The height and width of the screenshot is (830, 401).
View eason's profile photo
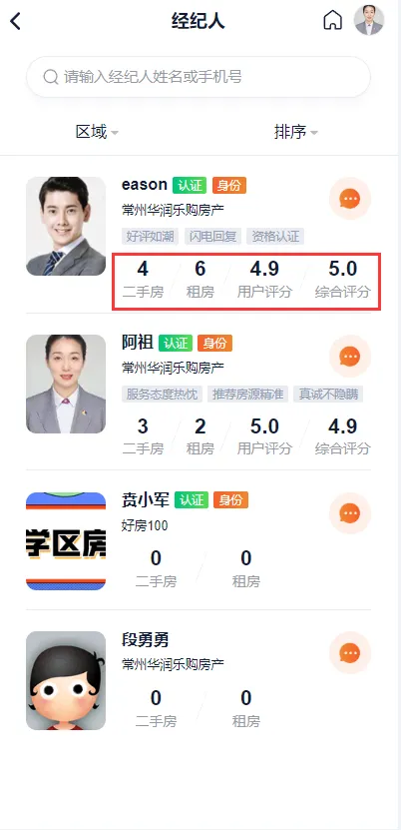click(66, 226)
